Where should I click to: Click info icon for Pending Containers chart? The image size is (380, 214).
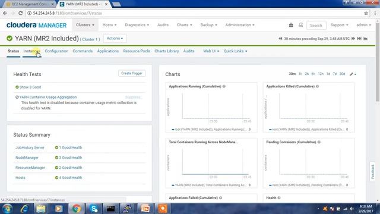point(319,142)
